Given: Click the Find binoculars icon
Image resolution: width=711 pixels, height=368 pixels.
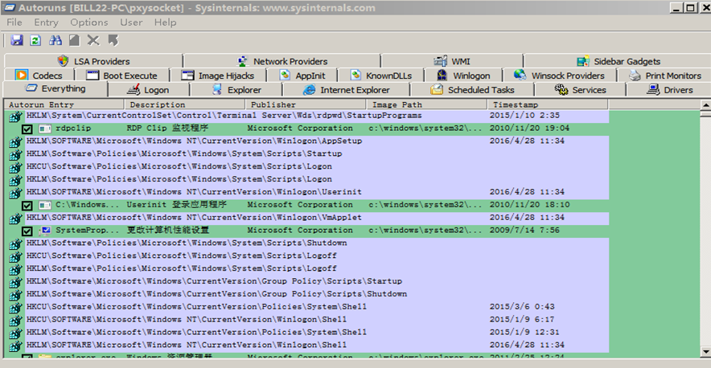Looking at the screenshot, I should point(55,40).
